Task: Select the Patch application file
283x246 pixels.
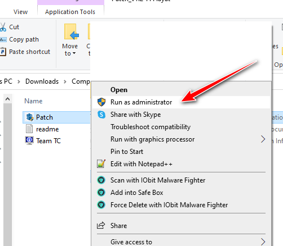Action: tap(56, 117)
